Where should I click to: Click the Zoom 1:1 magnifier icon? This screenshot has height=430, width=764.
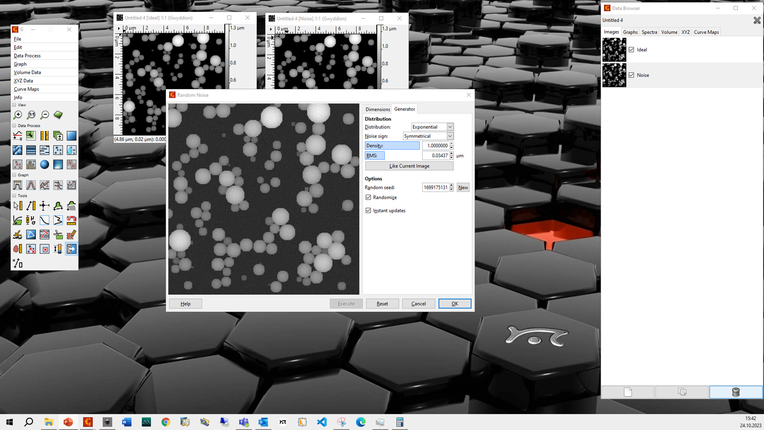tap(31, 115)
